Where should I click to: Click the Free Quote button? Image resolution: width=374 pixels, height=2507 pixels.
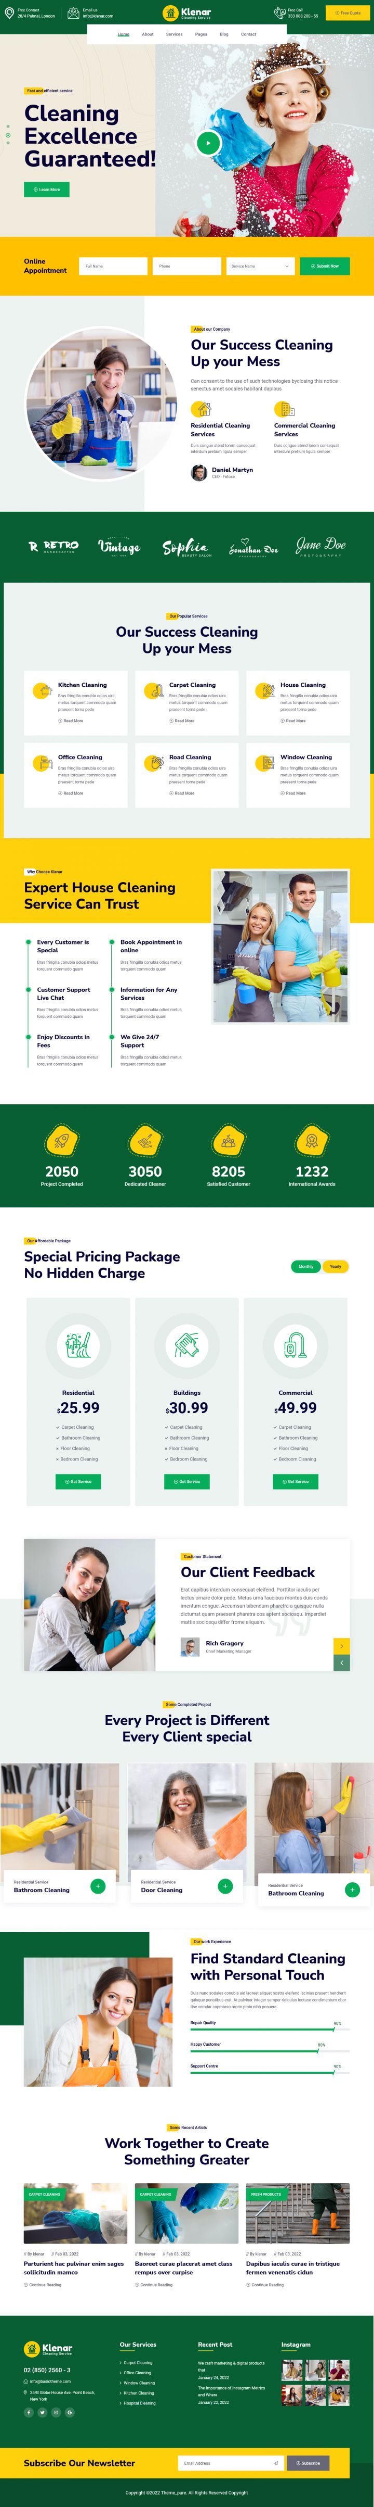click(348, 12)
